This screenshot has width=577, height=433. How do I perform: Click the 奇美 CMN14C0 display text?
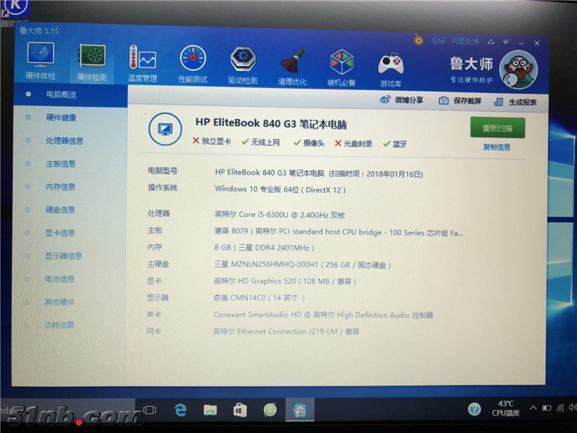coord(259,297)
